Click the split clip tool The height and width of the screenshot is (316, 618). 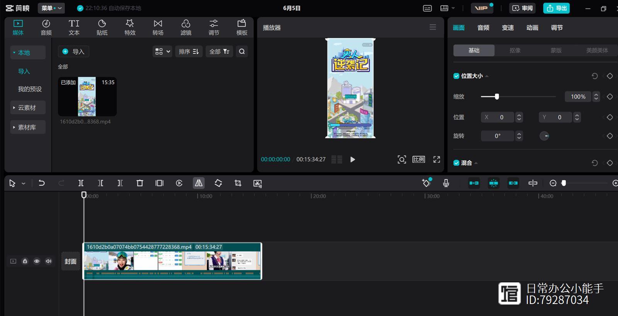click(81, 183)
